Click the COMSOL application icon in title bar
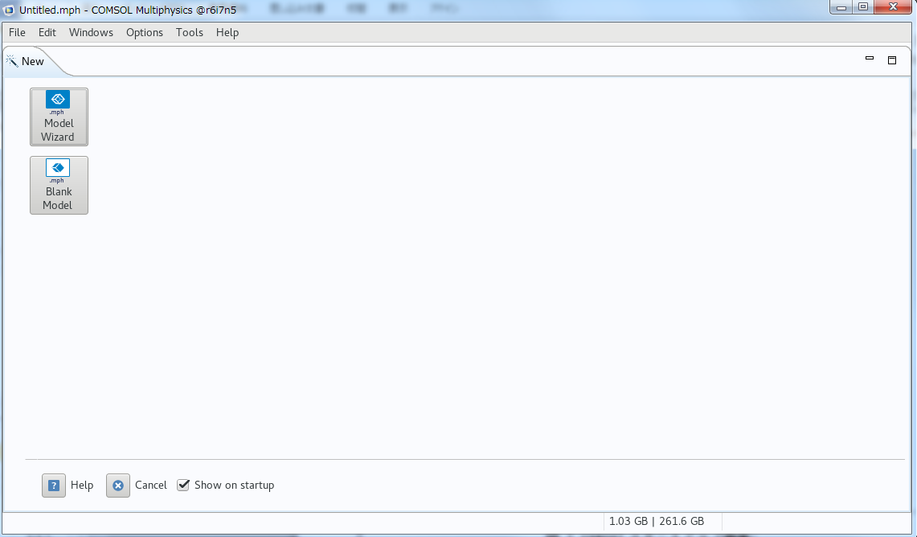This screenshot has width=917, height=537. point(9,10)
